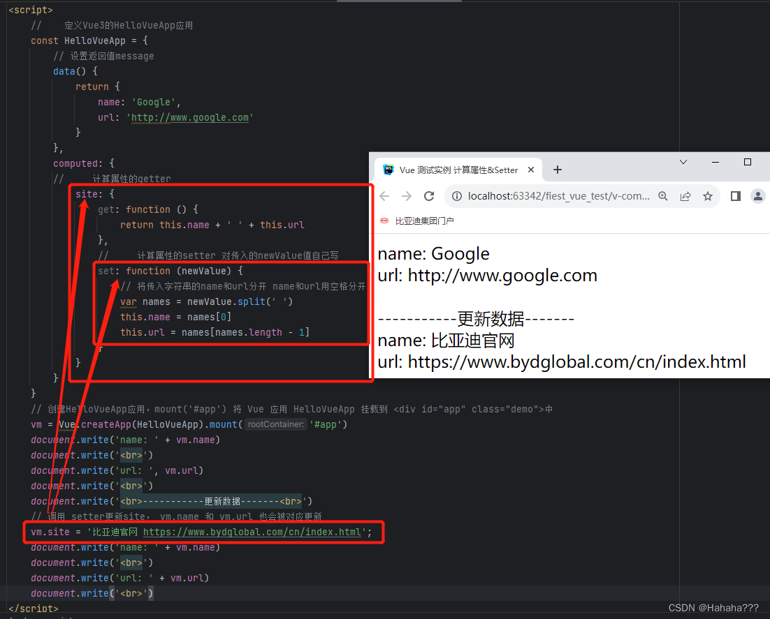This screenshot has height=619, width=770.
Task: Maximize the Chrome window
Action: pos(748,162)
